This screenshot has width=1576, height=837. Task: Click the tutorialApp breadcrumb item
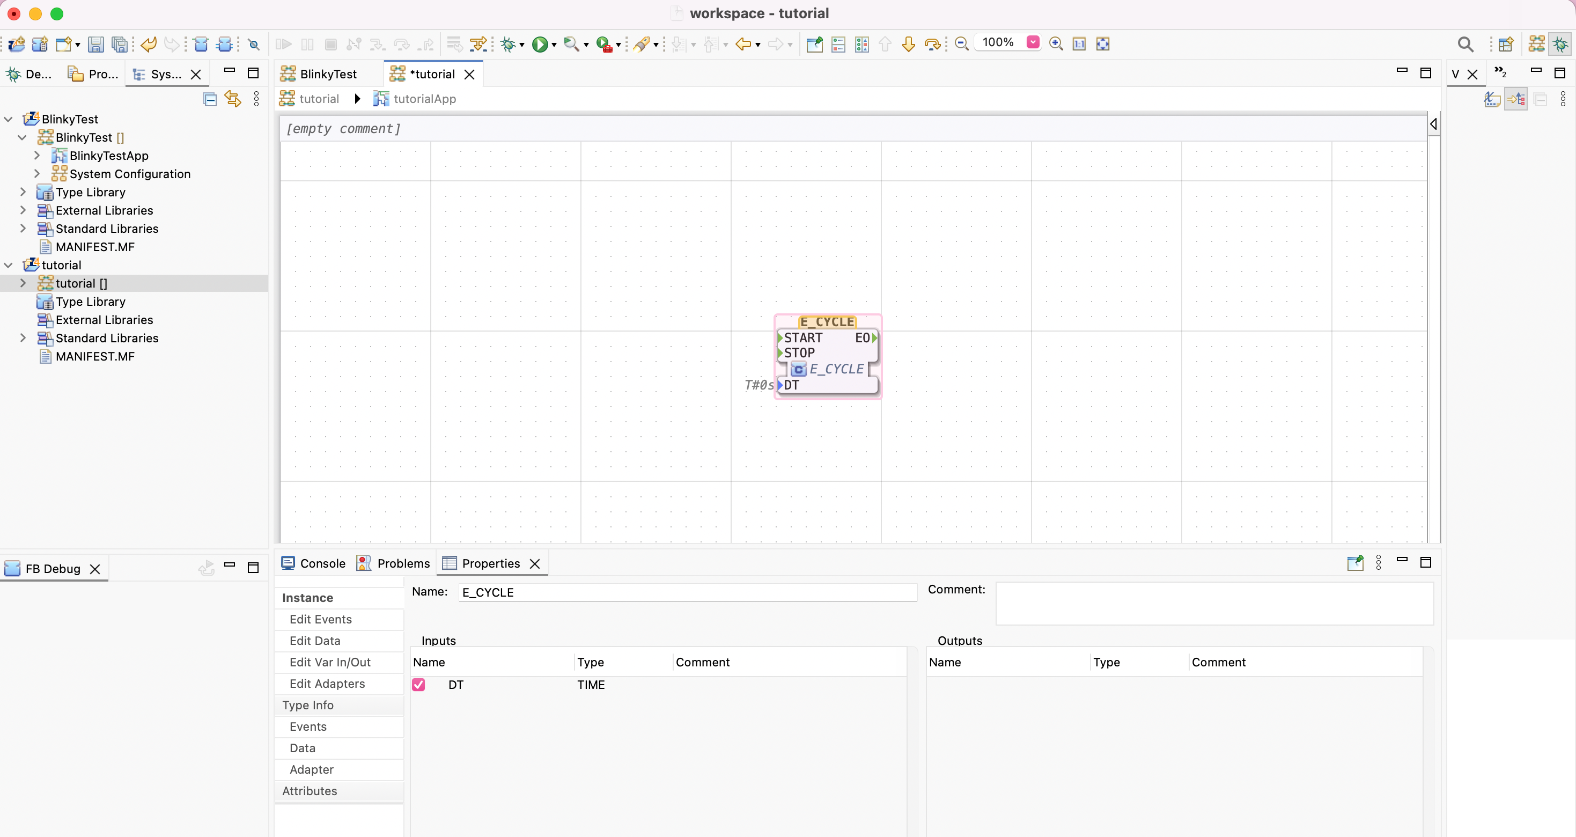[415, 99]
